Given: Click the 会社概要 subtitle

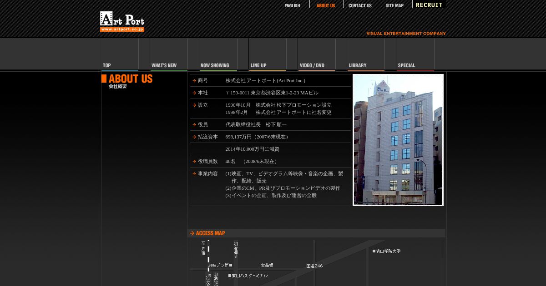Looking at the screenshot, I should [x=118, y=86].
